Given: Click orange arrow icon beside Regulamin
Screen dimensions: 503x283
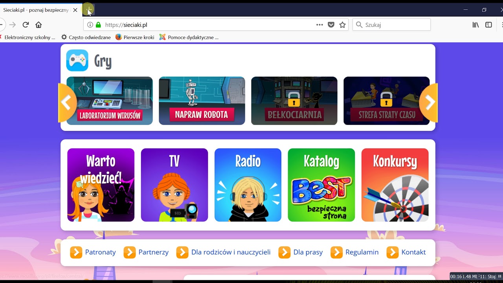Looking at the screenshot, I should [337, 252].
